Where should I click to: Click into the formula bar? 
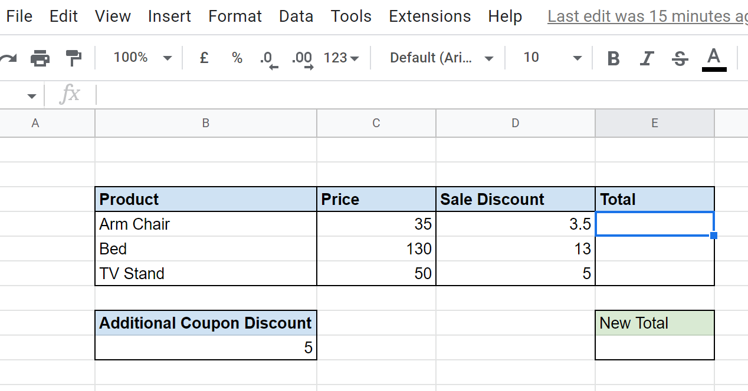tap(422, 94)
